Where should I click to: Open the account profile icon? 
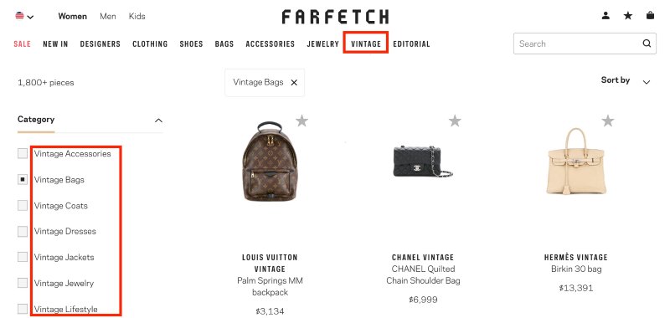(606, 16)
